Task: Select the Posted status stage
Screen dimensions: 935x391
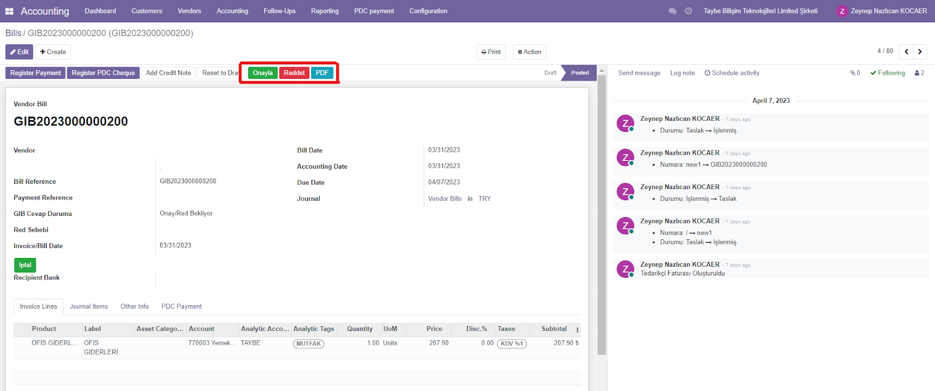Action: tap(580, 73)
